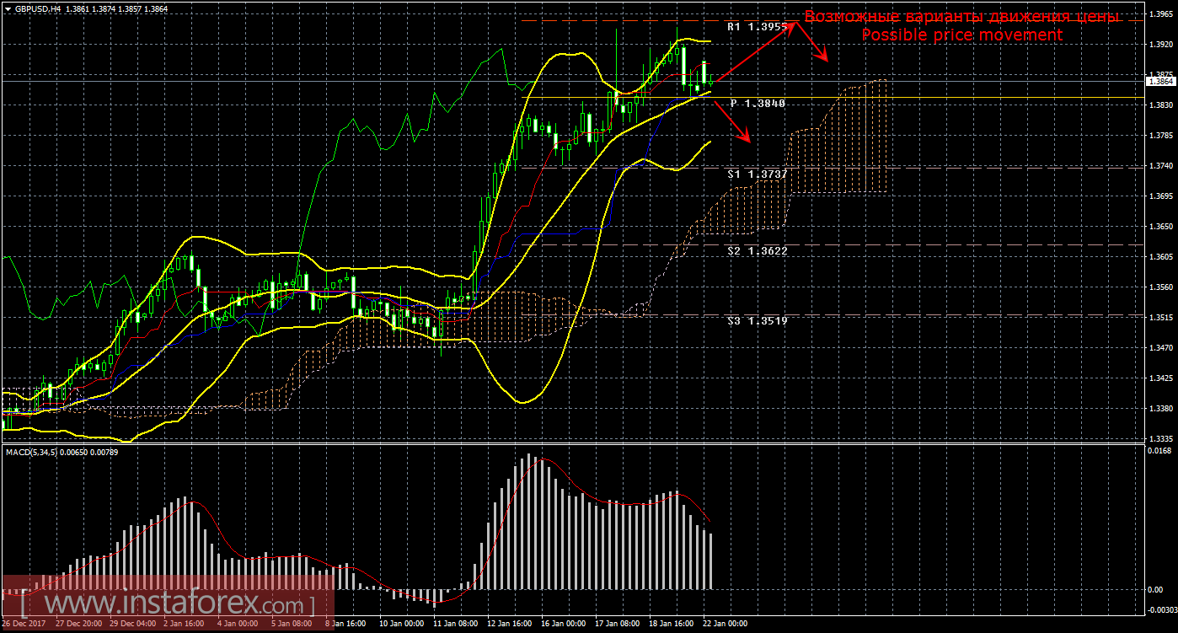Click the 22 Jan 00:00 time label
The height and width of the screenshot is (633, 1178).
[726, 625]
